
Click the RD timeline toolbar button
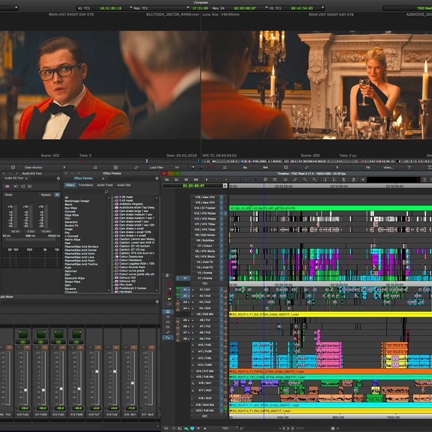coord(196,180)
